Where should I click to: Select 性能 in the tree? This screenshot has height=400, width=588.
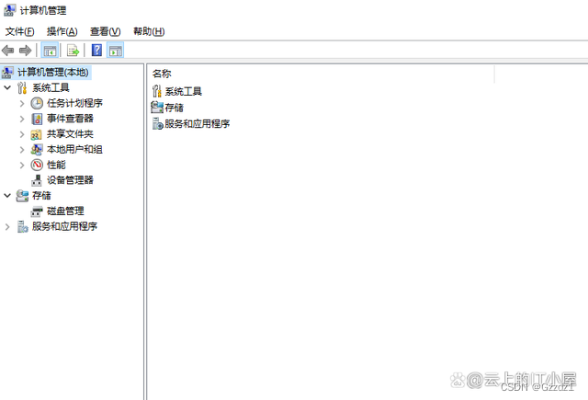(56, 165)
